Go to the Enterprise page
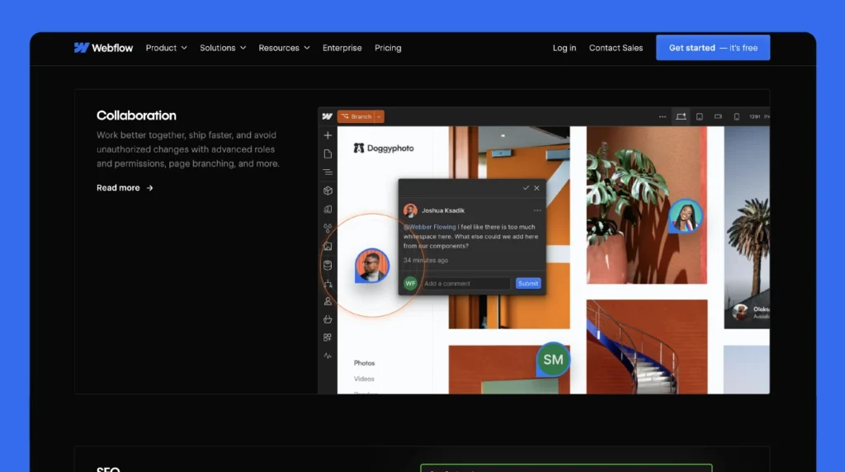 342,48
